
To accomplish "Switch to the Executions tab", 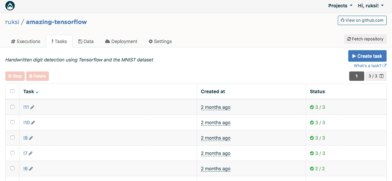I will pyautogui.click(x=25, y=41).
